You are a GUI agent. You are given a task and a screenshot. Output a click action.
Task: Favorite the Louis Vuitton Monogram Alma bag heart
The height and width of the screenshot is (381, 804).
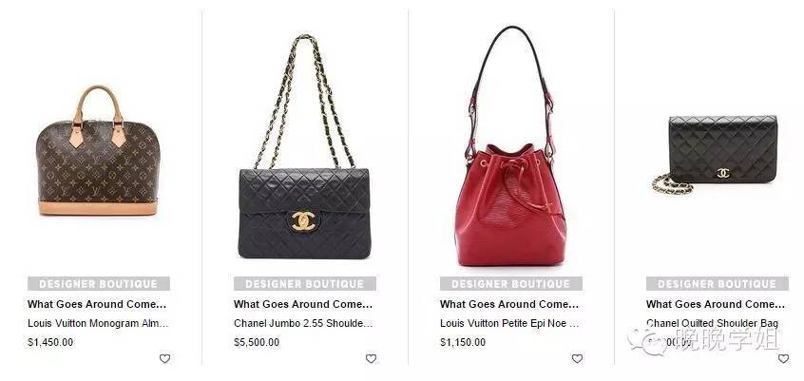(x=164, y=358)
